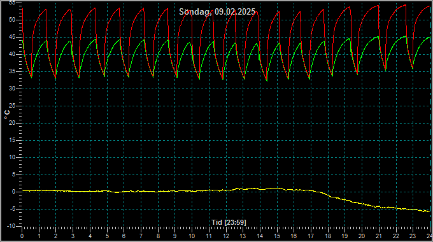Click the green curve peak near hour 21
This screenshot has width=433, height=242.
click(x=378, y=36)
